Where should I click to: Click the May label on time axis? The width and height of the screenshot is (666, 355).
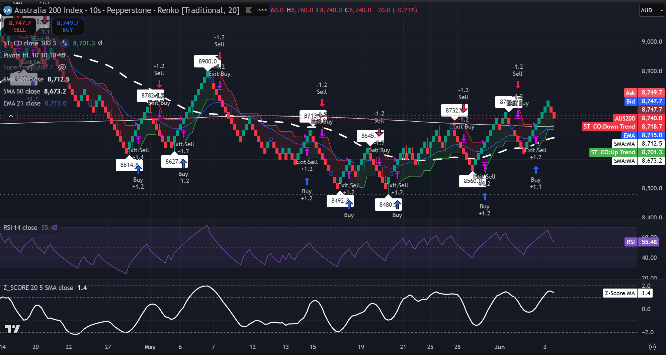[x=150, y=347]
